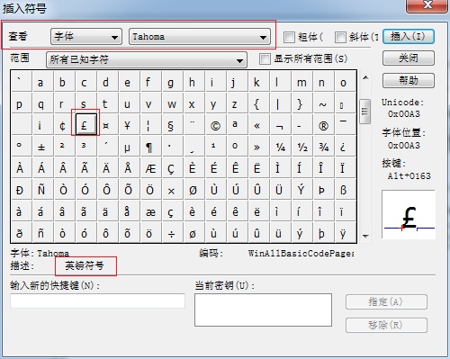Click the scrollbar up arrow of character grid
The height and width of the screenshot is (359, 450).
click(365, 77)
